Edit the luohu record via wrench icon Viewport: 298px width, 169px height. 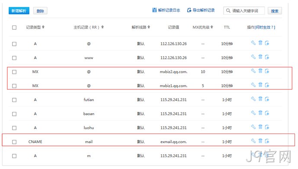pos(253,127)
